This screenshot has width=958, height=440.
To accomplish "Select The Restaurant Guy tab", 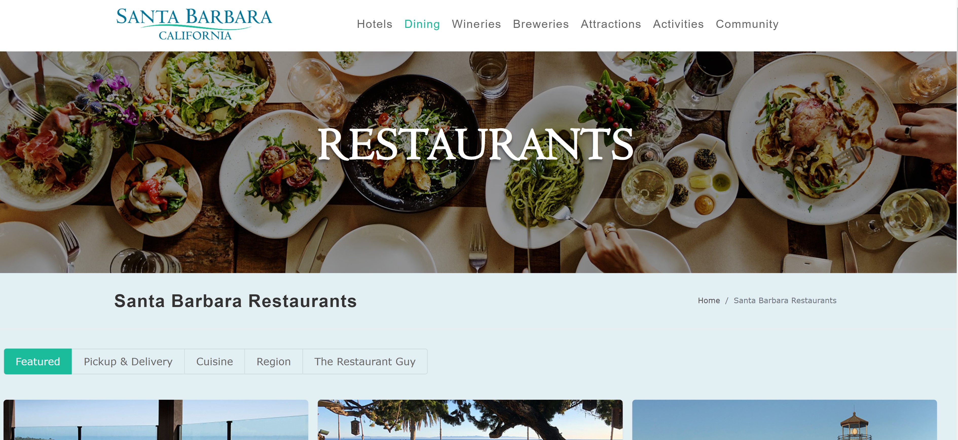I will [x=365, y=361].
